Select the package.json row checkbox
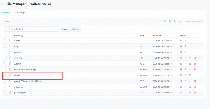The width and height of the screenshot is (210, 109). [x=4, y=93]
